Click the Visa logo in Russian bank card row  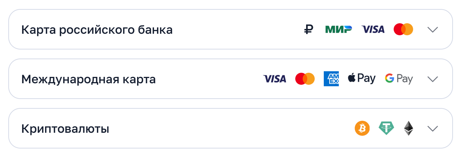click(x=373, y=29)
